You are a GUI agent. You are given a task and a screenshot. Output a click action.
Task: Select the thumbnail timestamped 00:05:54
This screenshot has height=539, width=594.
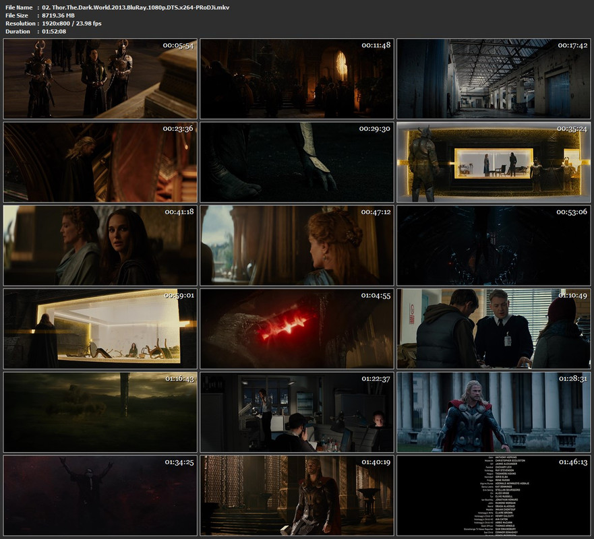(x=100, y=79)
